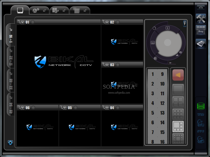Open the hammer and wrench setup tools
This screenshot has width=210, height=157.
point(201,19)
